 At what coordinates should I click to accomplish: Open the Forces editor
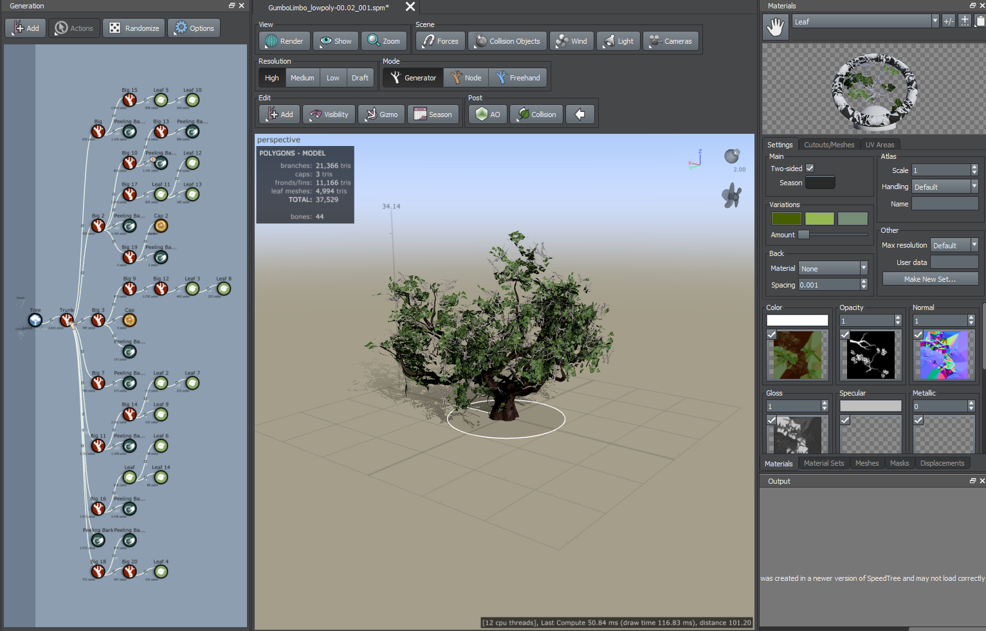click(439, 41)
